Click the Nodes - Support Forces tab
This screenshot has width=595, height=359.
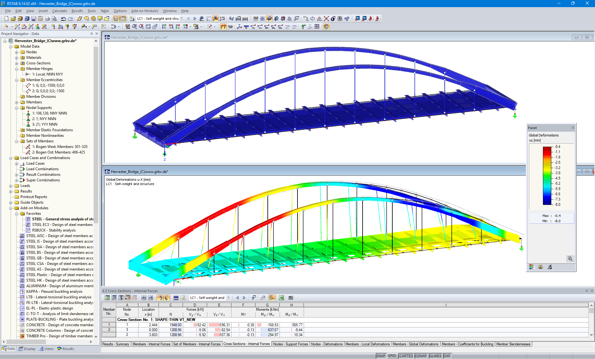pos(290,344)
